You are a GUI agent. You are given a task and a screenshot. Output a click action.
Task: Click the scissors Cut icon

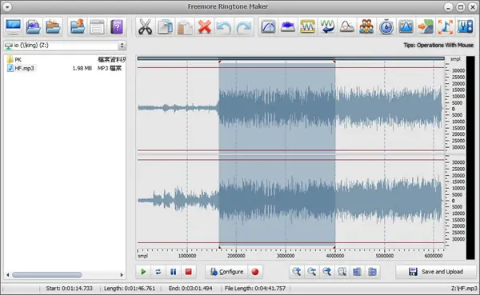pyautogui.click(x=145, y=26)
